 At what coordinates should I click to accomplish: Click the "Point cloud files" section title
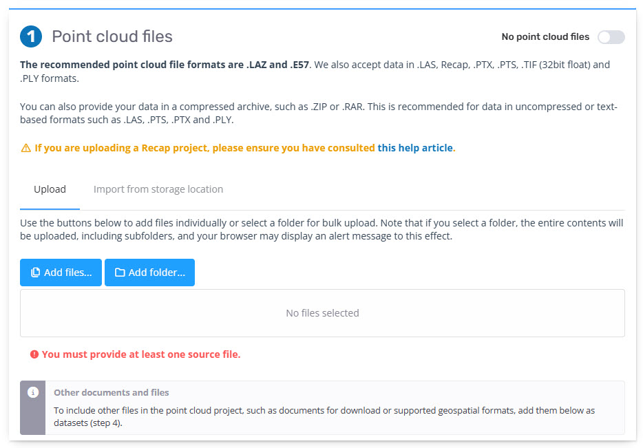112,36
